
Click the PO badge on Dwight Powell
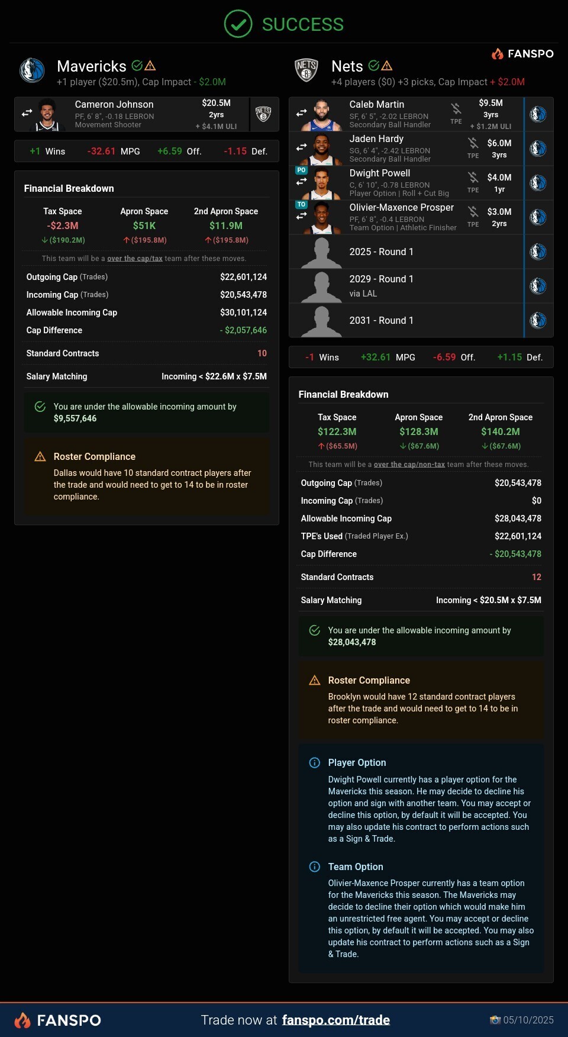tap(301, 170)
